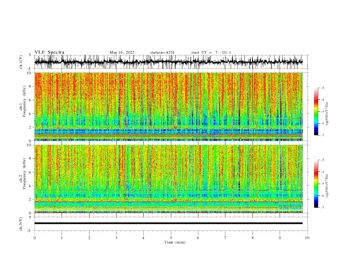
Task: Click time axis tick label "3"
Action: [x=116, y=238]
